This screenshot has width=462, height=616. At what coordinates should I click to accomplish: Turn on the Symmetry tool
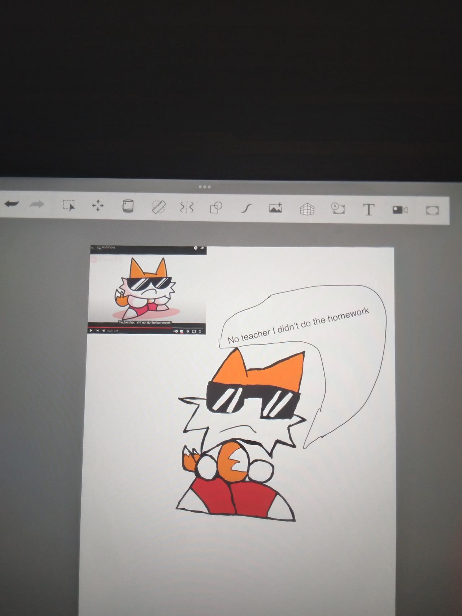(187, 207)
